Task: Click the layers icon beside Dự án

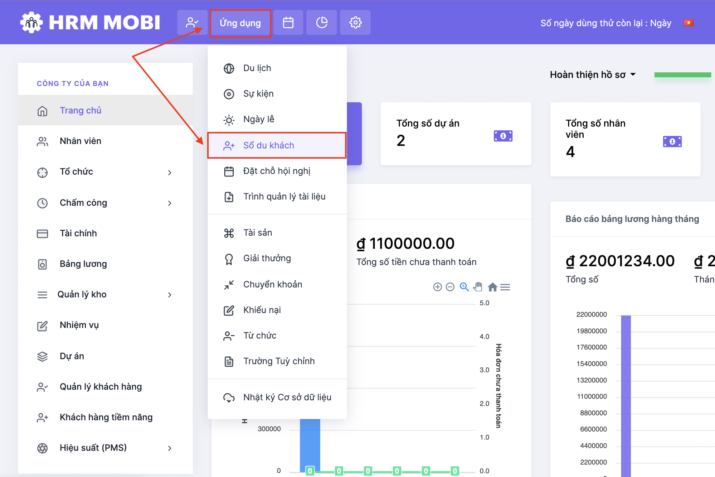Action: pos(42,357)
